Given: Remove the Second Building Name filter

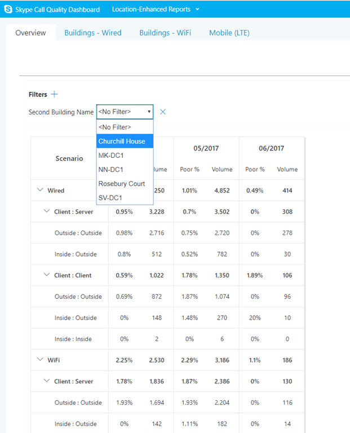Looking at the screenshot, I should (163, 112).
